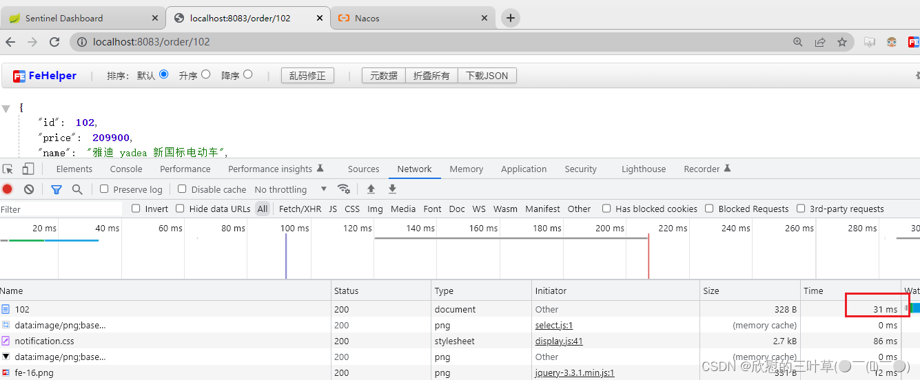Switch to the Nacos browser tab

413,19
